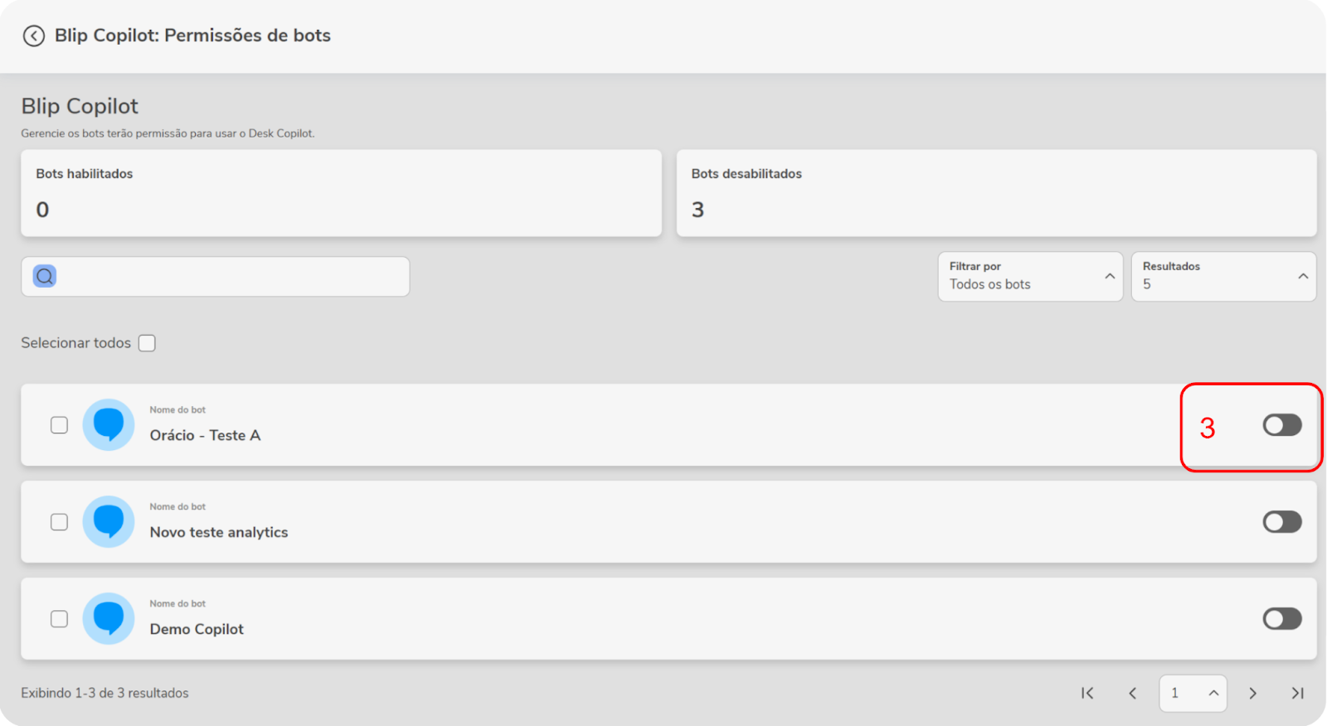Click the Orácio - Teste A bot avatar
The image size is (1327, 726).
pyautogui.click(x=109, y=424)
